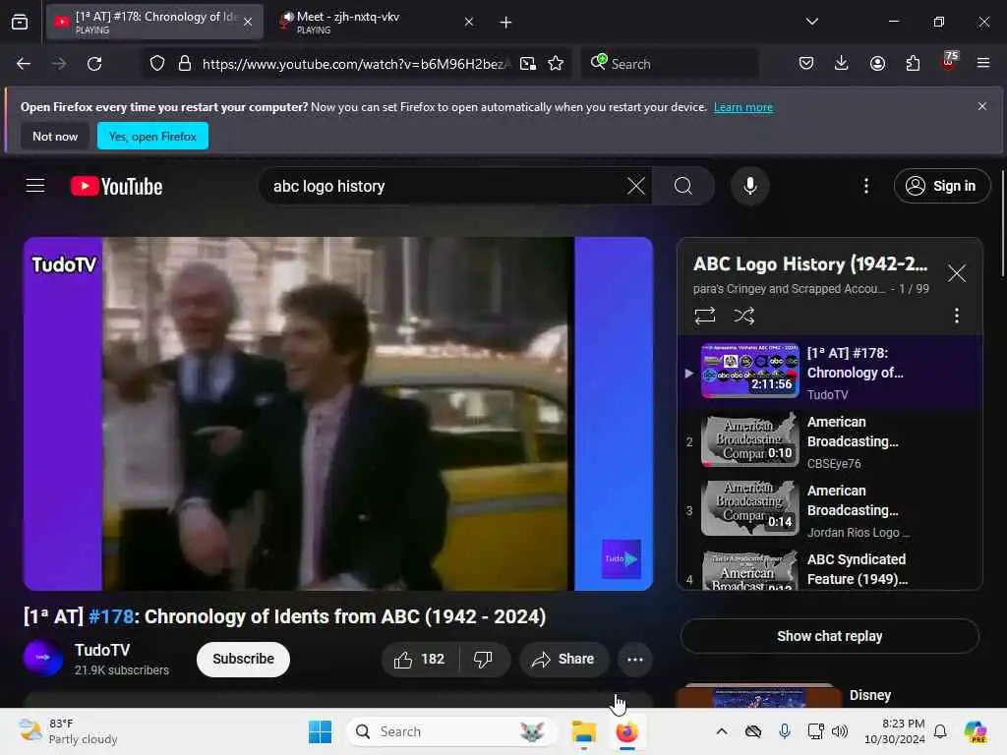This screenshot has width=1007, height=755.
Task: Open the YouTube guide hamburger menu
Action: tap(35, 186)
